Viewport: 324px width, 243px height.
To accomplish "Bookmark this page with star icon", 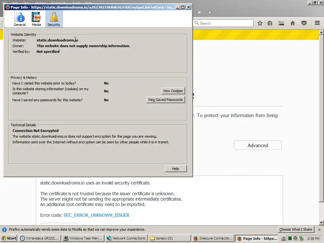I will click(260, 23).
